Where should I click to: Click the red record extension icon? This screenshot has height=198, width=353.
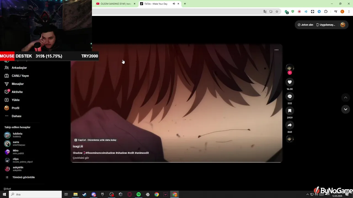[299, 12]
